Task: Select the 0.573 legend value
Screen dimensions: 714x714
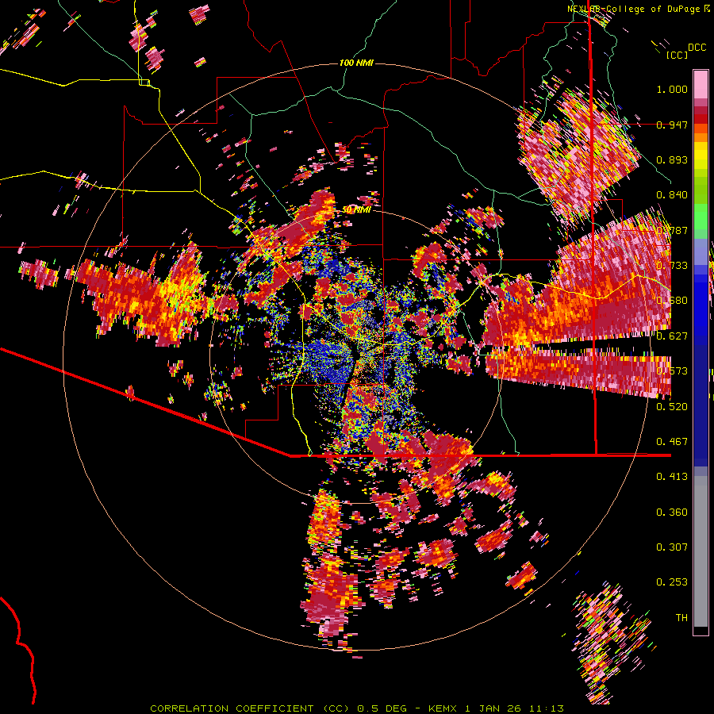Action: [x=672, y=371]
